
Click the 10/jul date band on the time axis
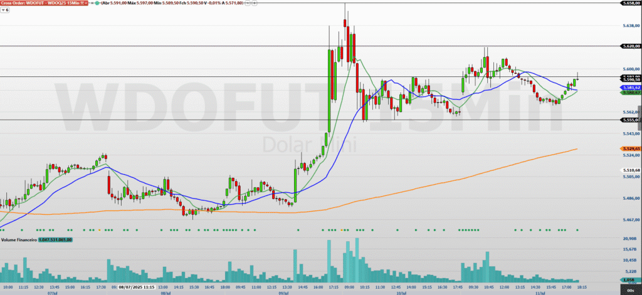pos(399,292)
